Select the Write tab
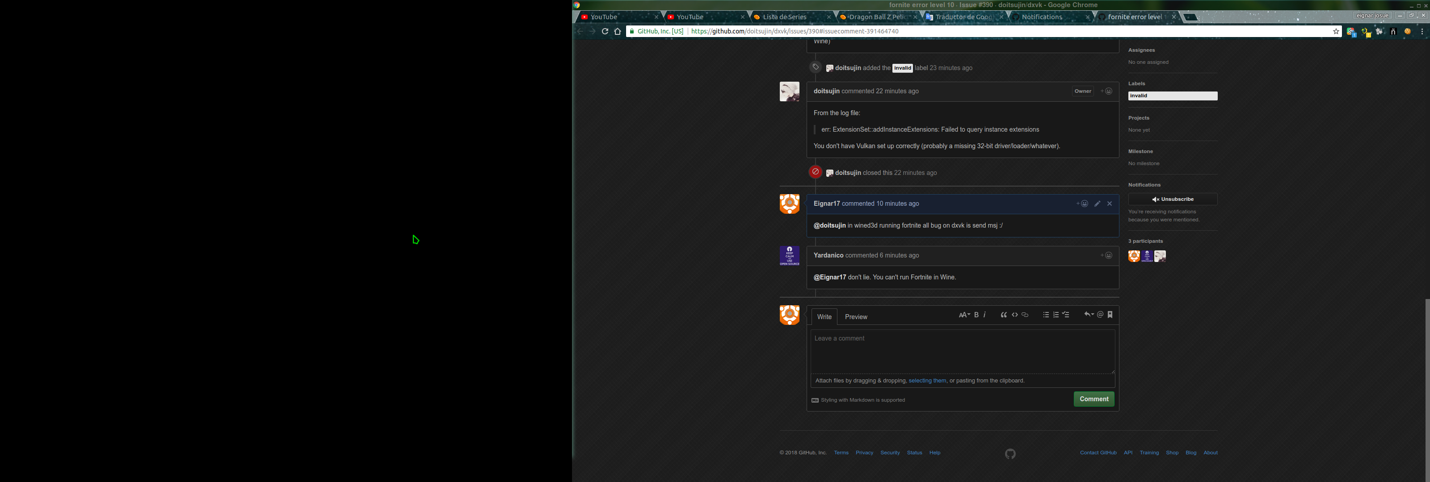 [824, 317]
